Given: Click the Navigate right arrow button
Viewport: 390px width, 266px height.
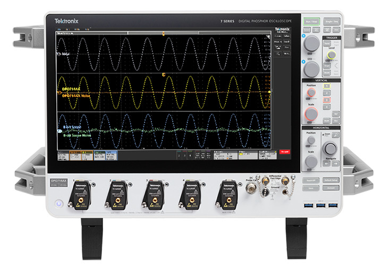Looking at the screenshot, I should coord(335,164).
